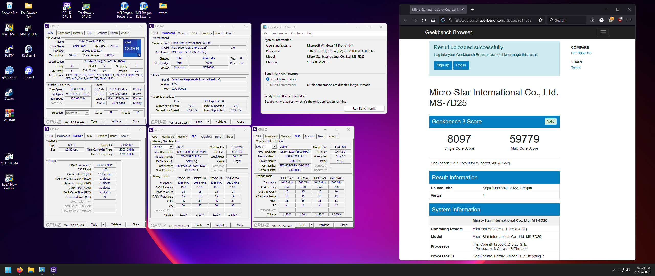This screenshot has width=655, height=276.
Task: Click the browser Search field
Action: pyautogui.click(x=567, y=20)
